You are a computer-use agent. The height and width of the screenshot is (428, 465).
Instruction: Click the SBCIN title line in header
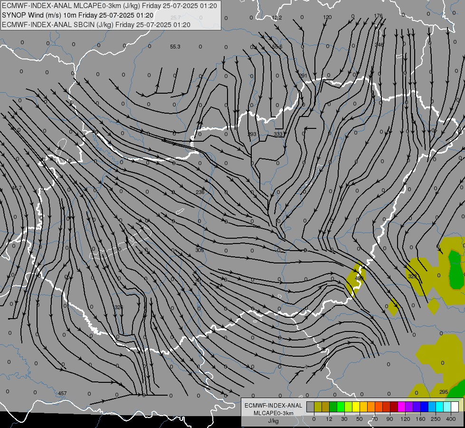96,25
